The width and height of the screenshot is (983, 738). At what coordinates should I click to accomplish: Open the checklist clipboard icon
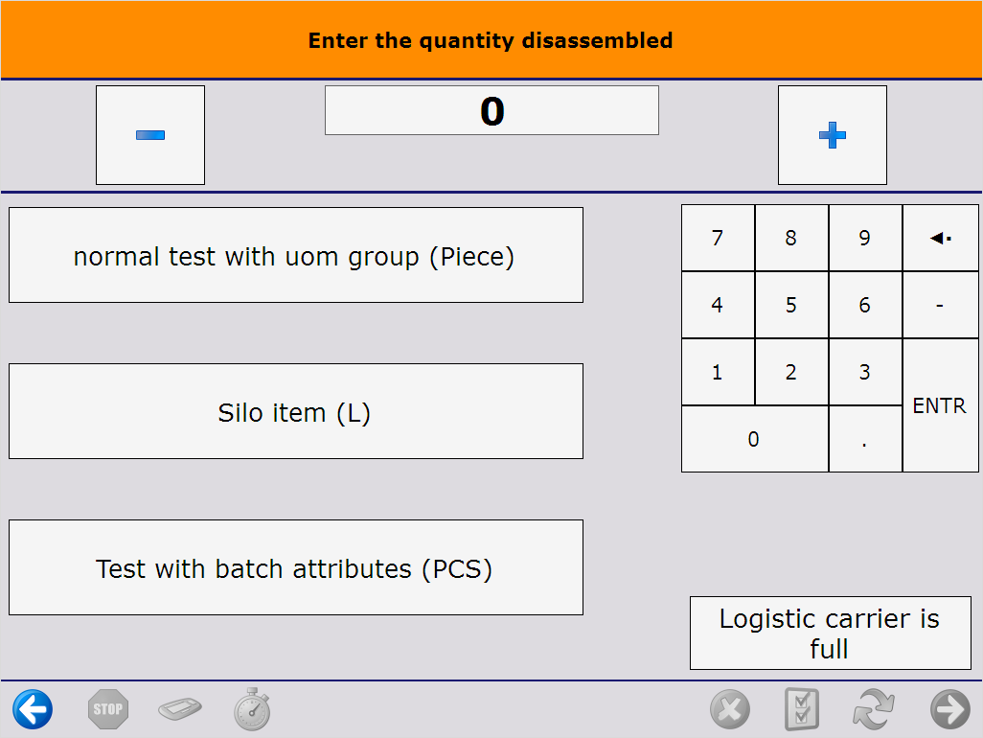[801, 710]
